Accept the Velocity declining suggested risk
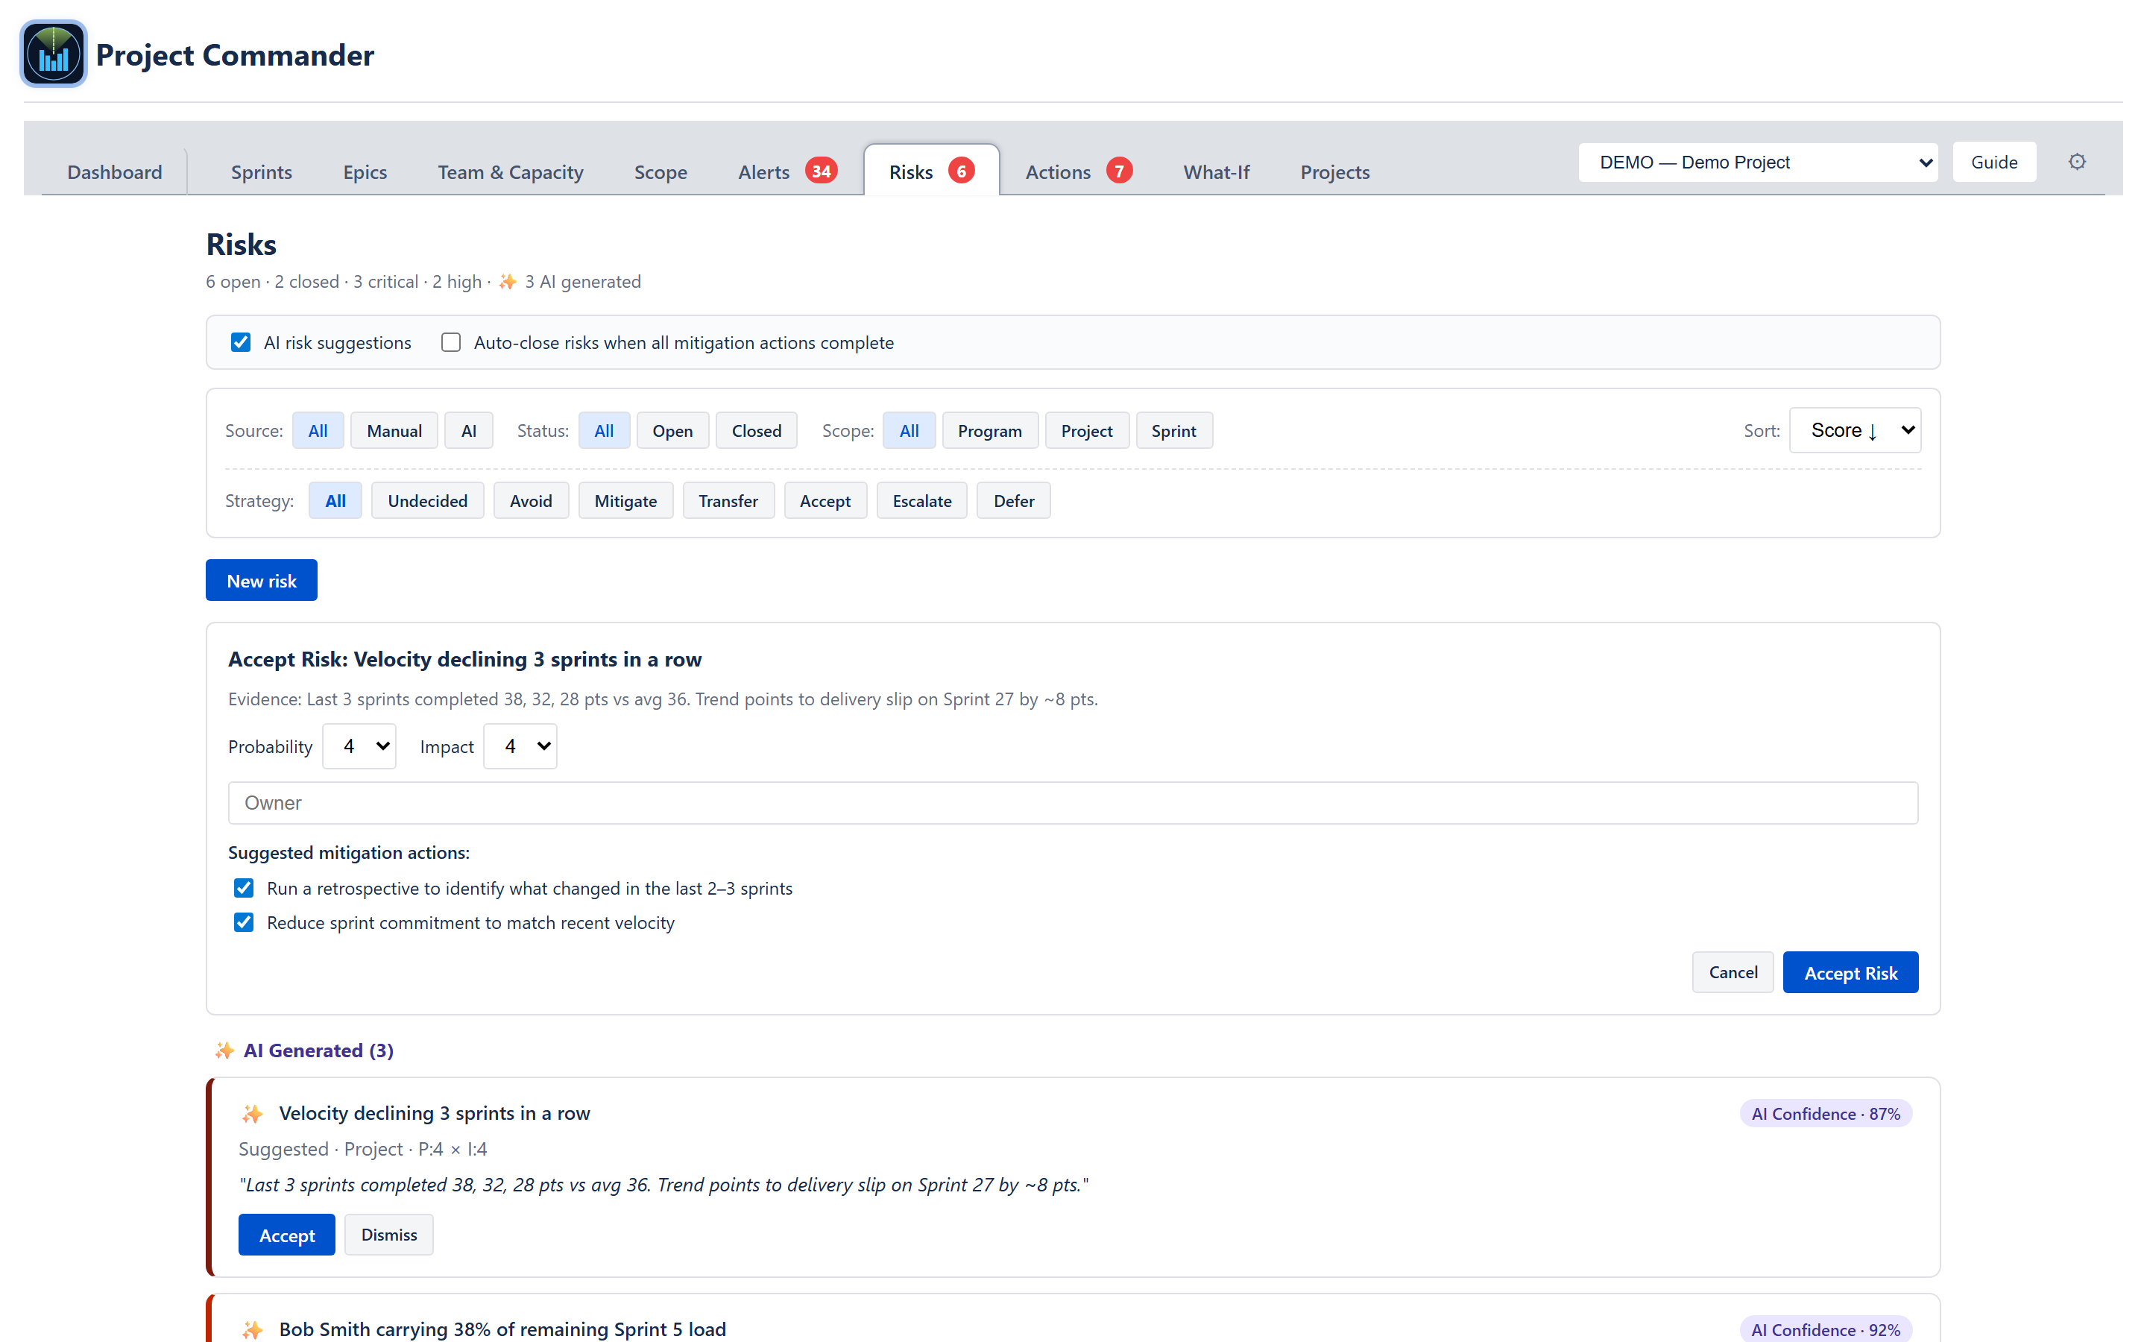2147x1342 pixels. click(x=286, y=1235)
